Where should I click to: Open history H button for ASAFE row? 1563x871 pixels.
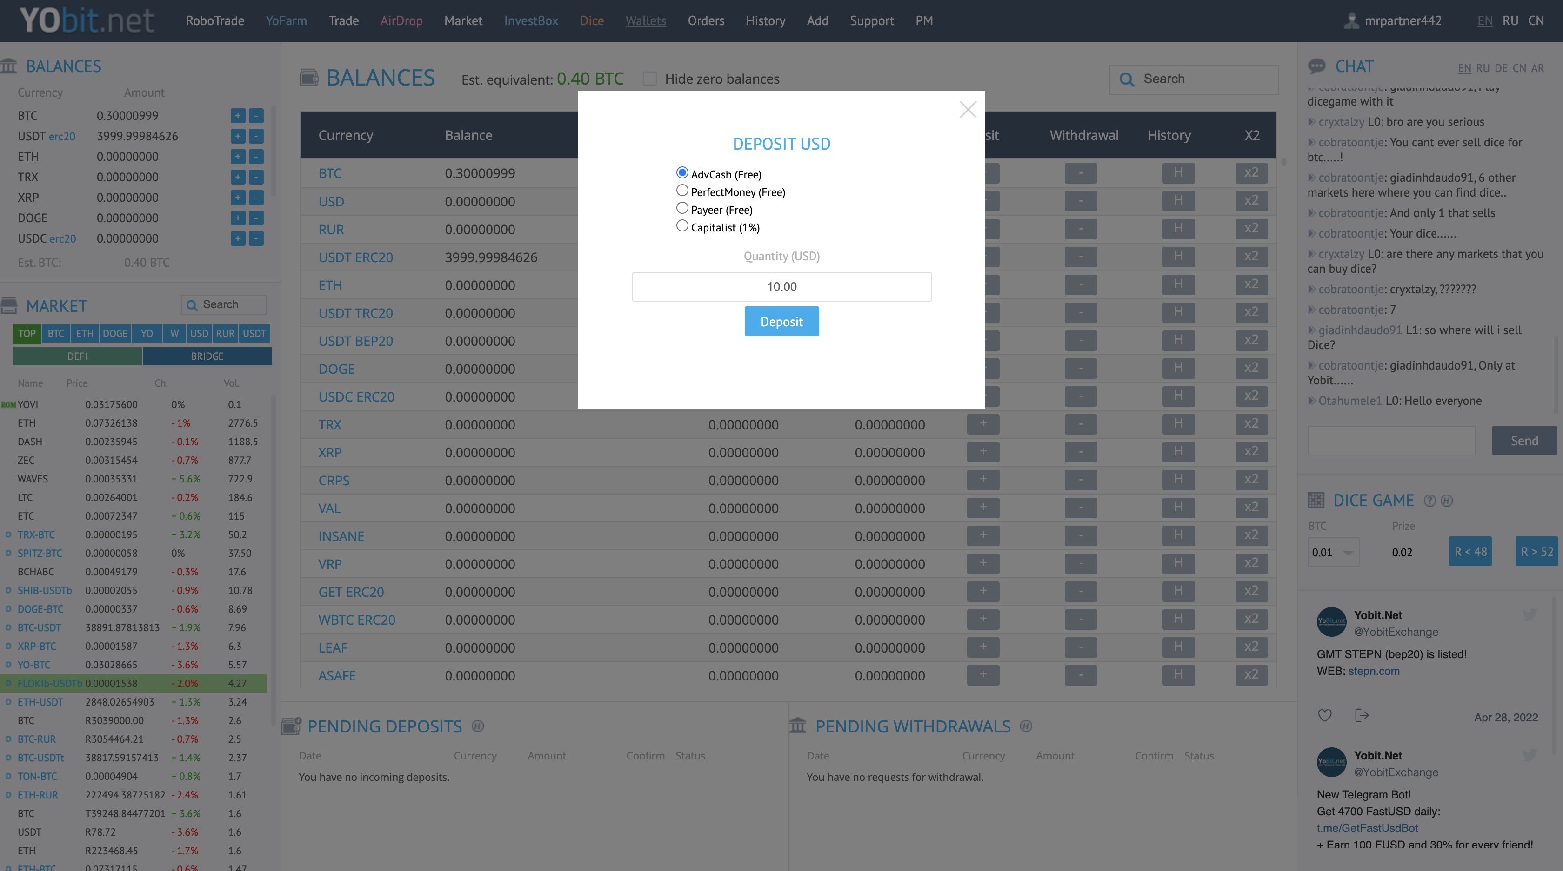1178,674
